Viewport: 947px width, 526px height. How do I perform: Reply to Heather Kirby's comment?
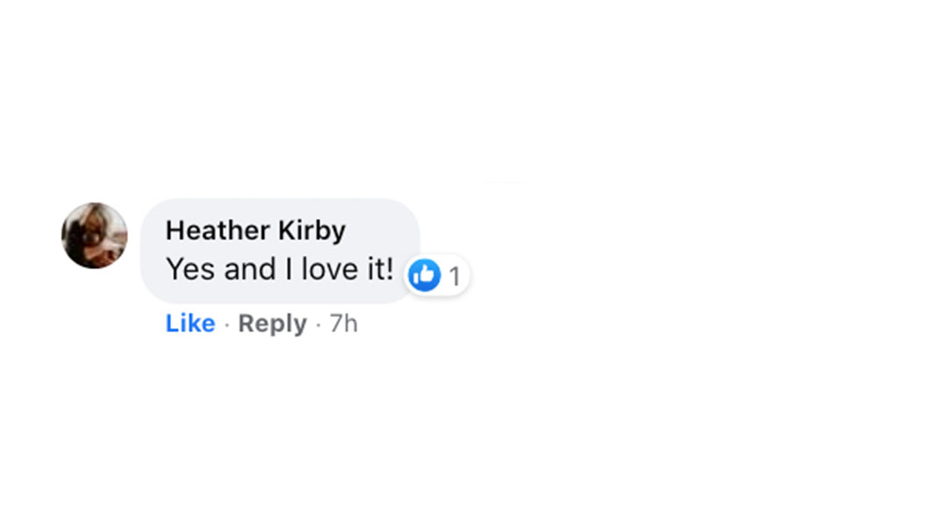[x=272, y=323]
